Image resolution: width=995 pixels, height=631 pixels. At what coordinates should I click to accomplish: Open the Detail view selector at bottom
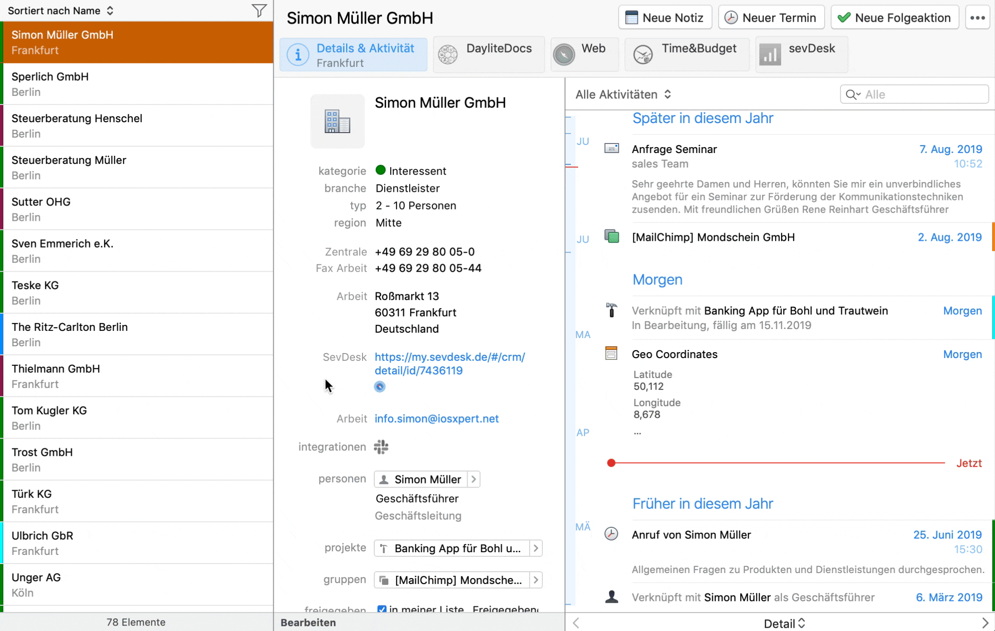point(784,623)
